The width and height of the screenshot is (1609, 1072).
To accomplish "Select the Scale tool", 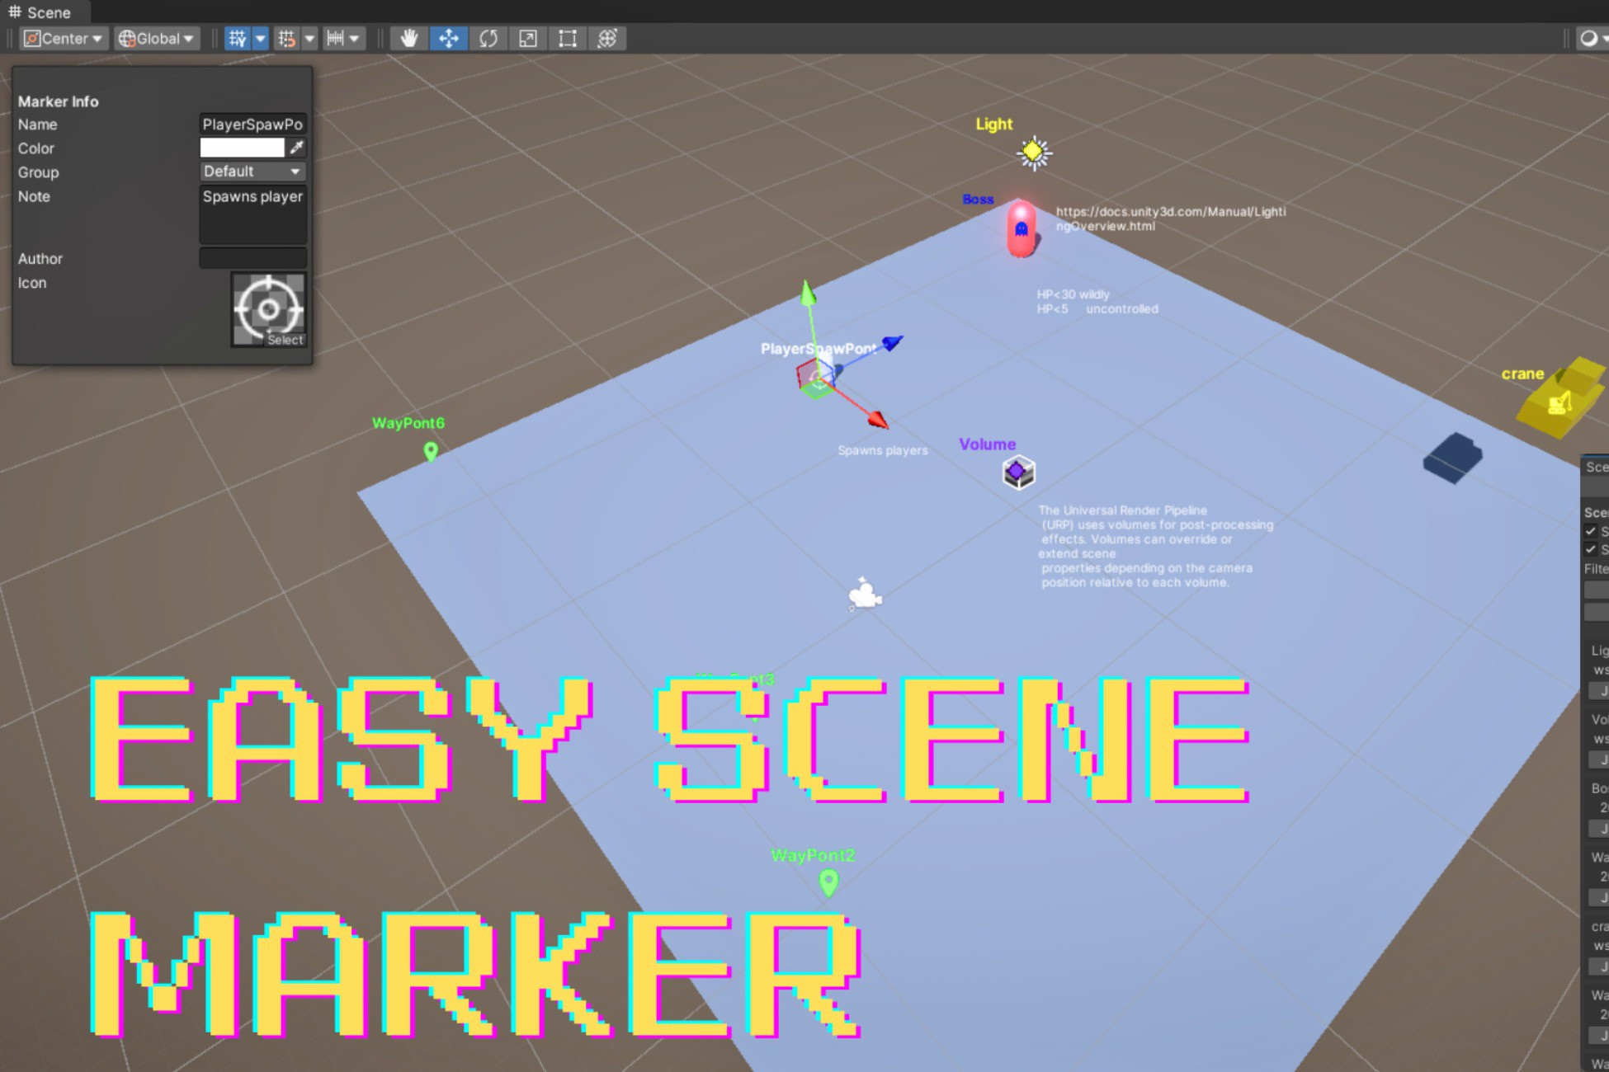I will pyautogui.click(x=528, y=39).
